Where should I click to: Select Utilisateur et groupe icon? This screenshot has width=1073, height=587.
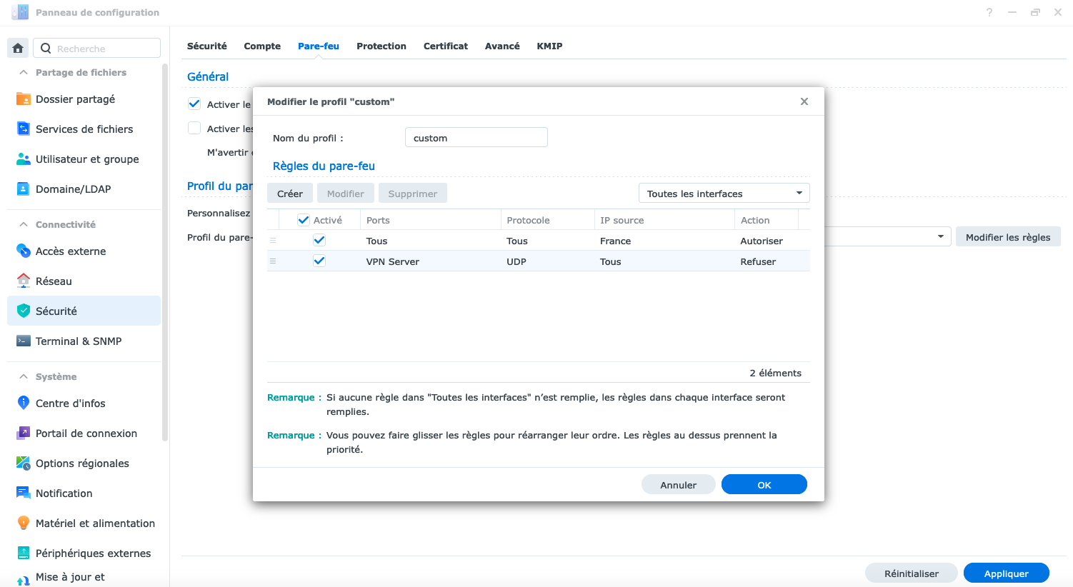[24, 159]
